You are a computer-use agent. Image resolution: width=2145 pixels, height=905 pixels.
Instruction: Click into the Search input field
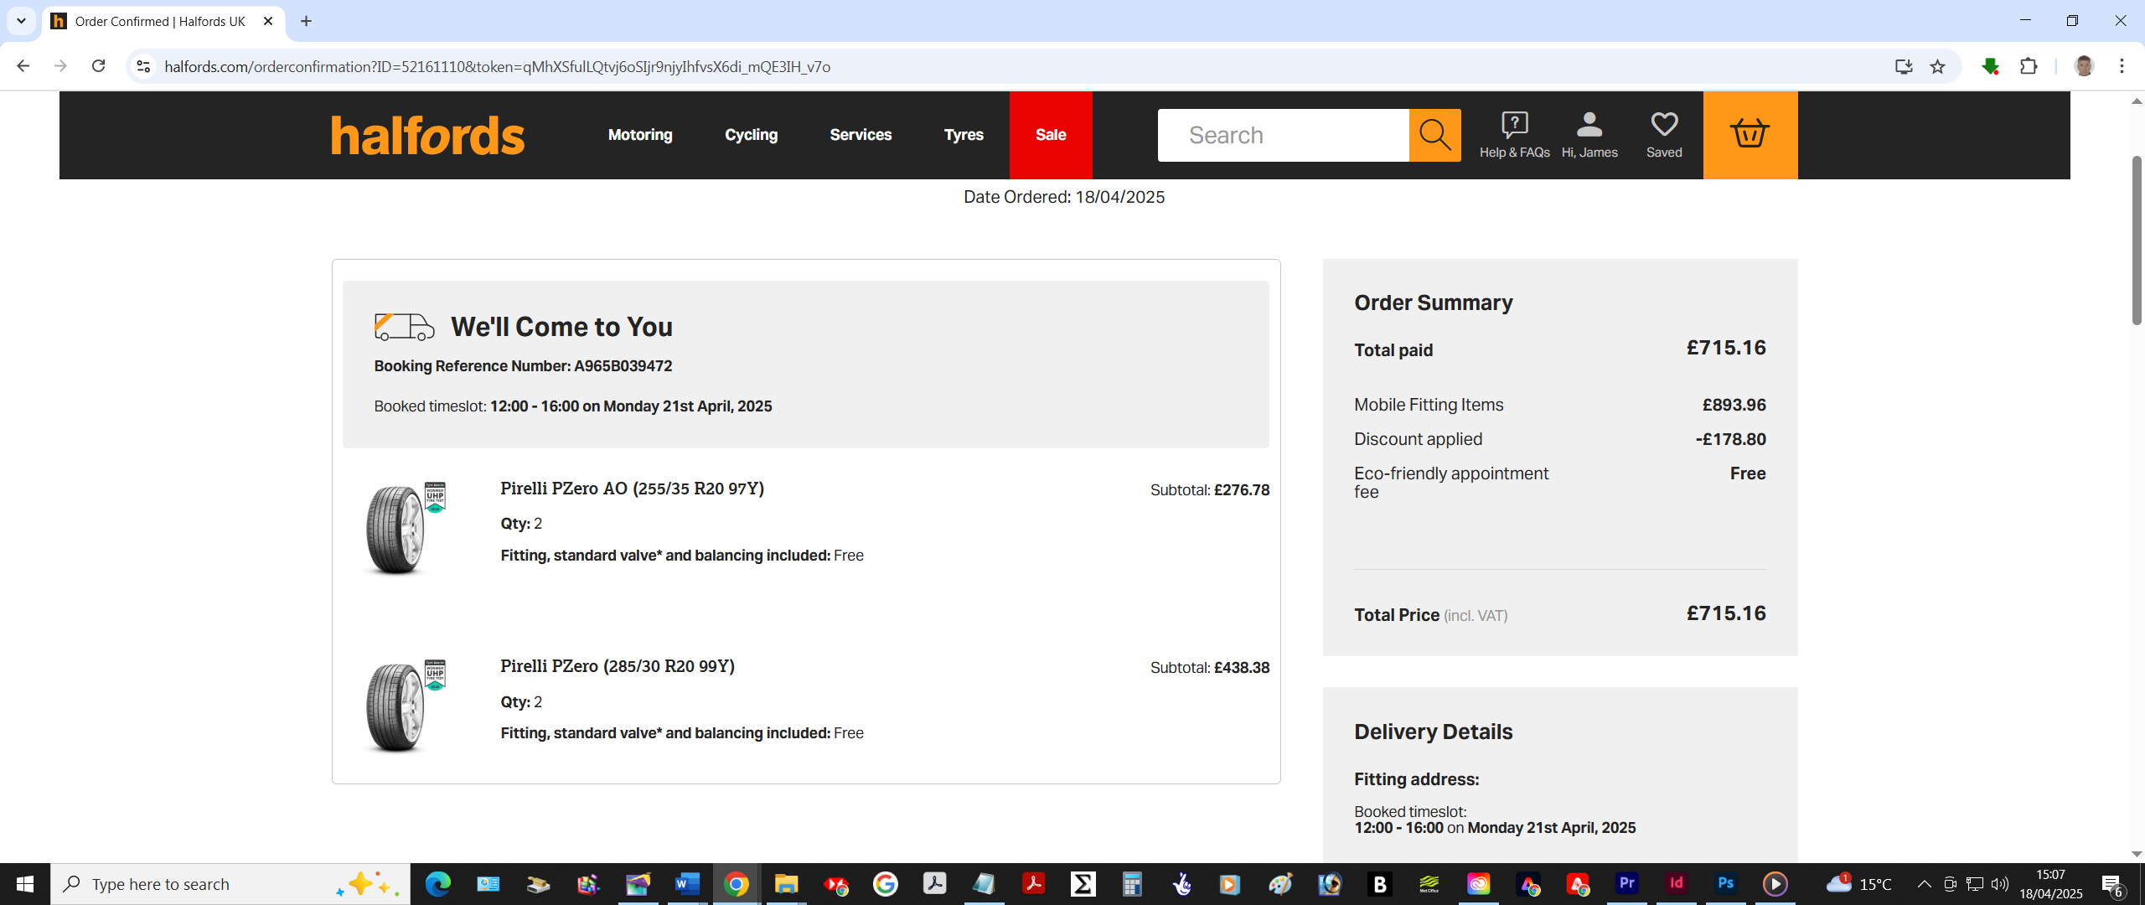coord(1283,135)
